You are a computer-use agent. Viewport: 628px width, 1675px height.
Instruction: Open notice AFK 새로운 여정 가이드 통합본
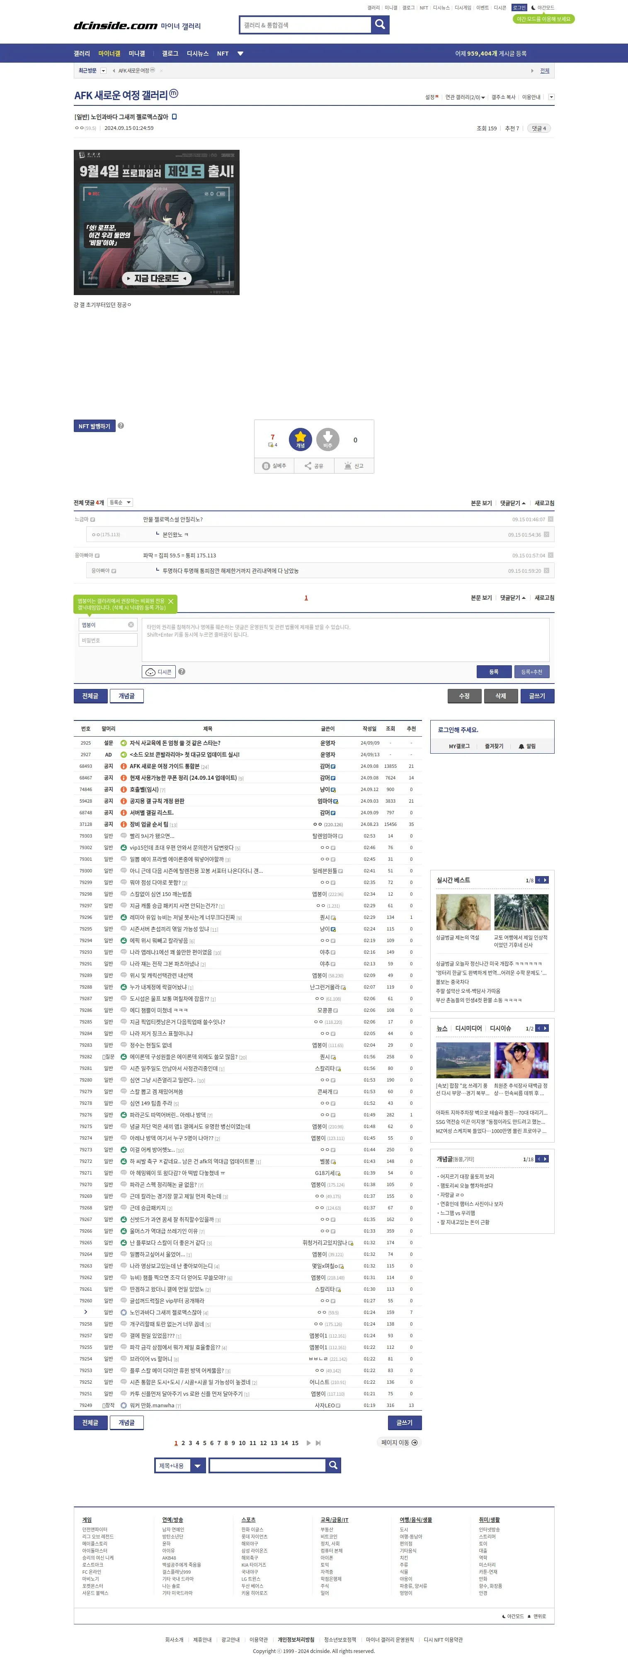pyautogui.click(x=164, y=766)
